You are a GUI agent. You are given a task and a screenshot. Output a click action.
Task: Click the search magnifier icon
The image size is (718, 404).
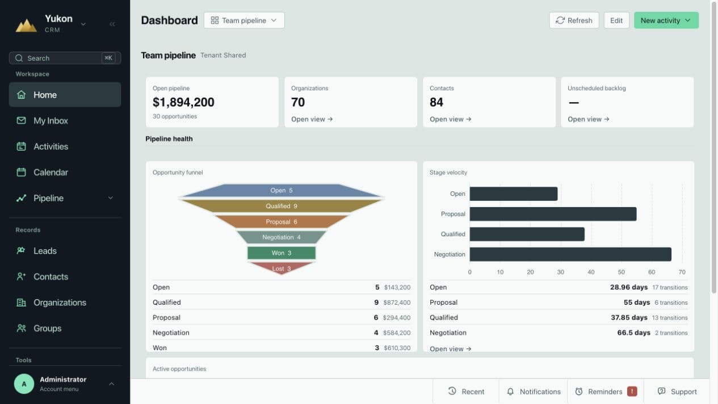click(x=19, y=58)
